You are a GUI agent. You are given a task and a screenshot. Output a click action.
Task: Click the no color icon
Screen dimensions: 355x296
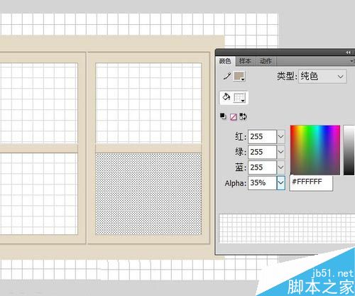pyautogui.click(x=234, y=117)
